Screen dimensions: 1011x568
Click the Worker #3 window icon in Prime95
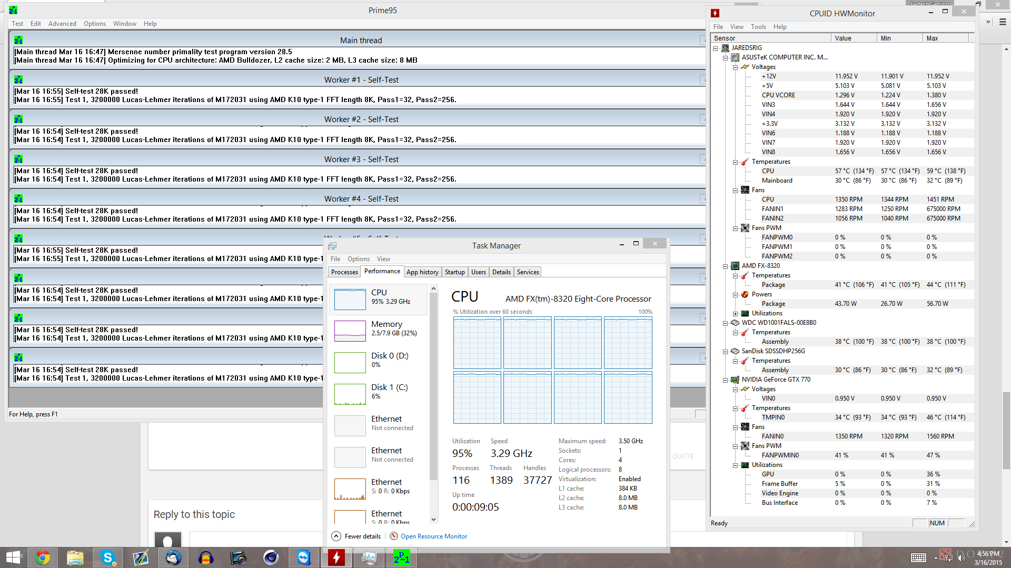[18, 159]
